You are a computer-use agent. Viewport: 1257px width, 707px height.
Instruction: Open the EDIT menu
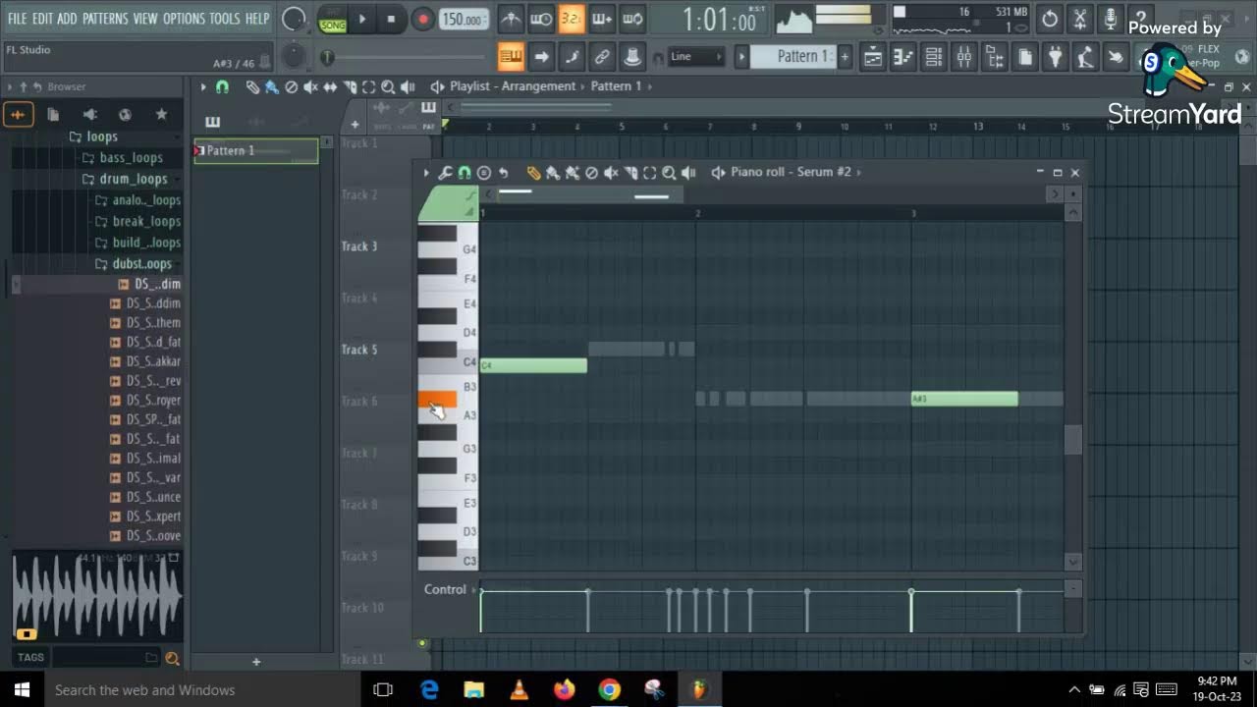pyautogui.click(x=42, y=19)
